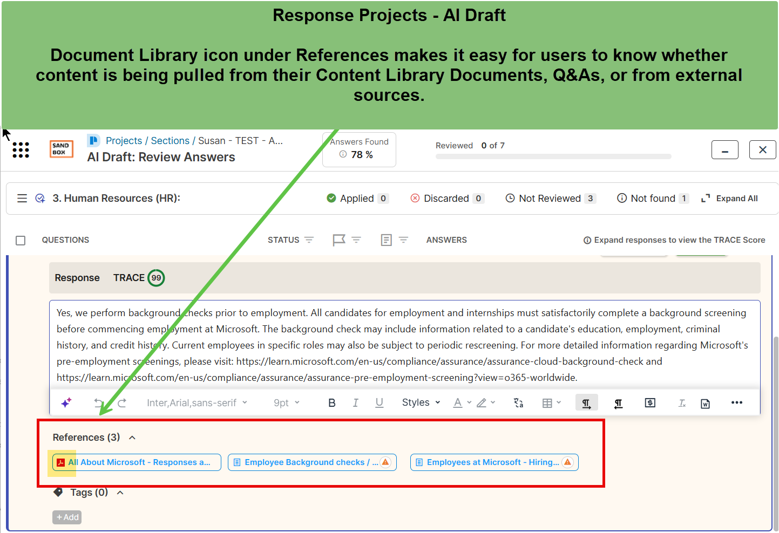Open the insert table dropdown
This screenshot has height=533, width=779.
pos(552,403)
